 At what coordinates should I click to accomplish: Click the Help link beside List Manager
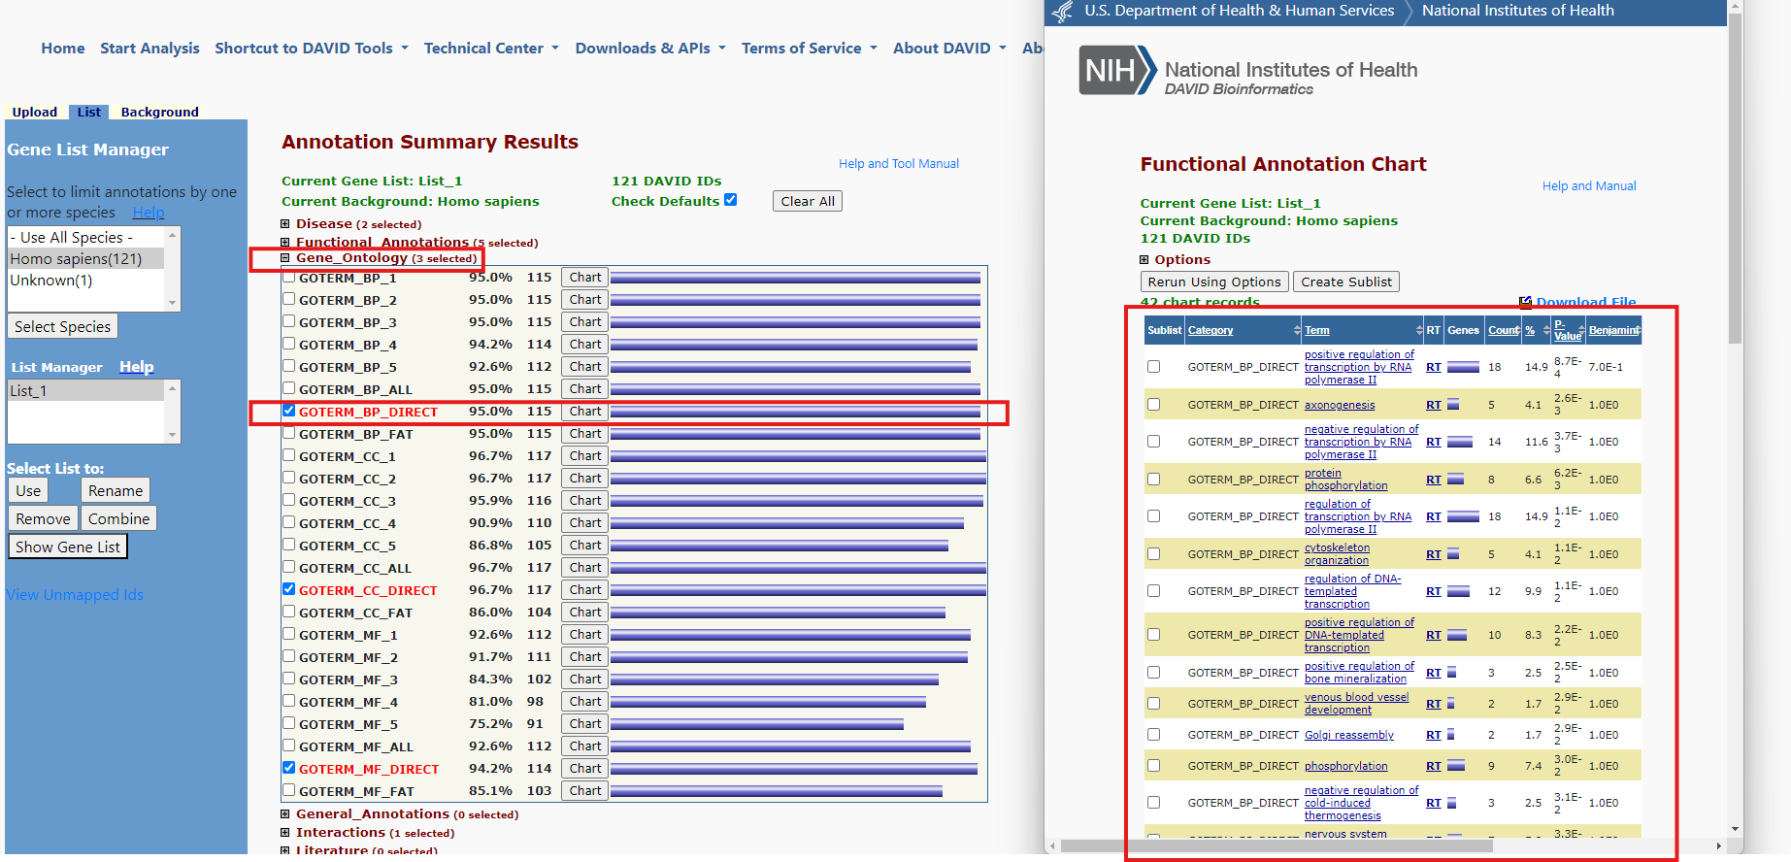click(136, 367)
